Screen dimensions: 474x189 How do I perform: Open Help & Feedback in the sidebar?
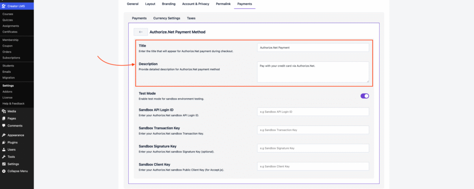[13, 104]
